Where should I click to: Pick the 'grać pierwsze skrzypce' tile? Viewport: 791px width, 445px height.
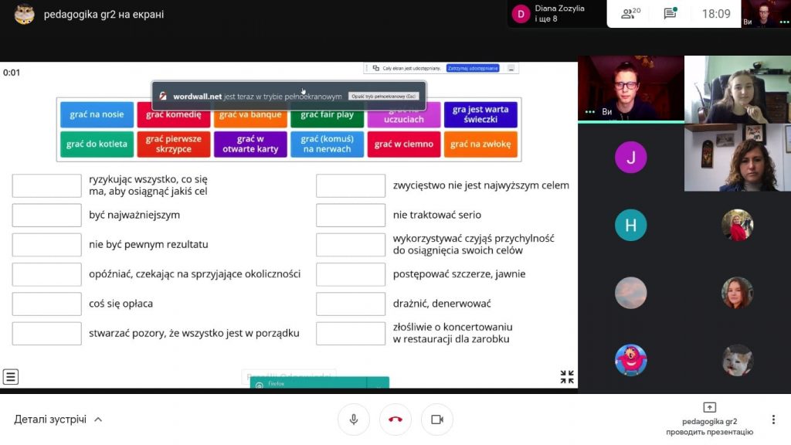point(173,144)
